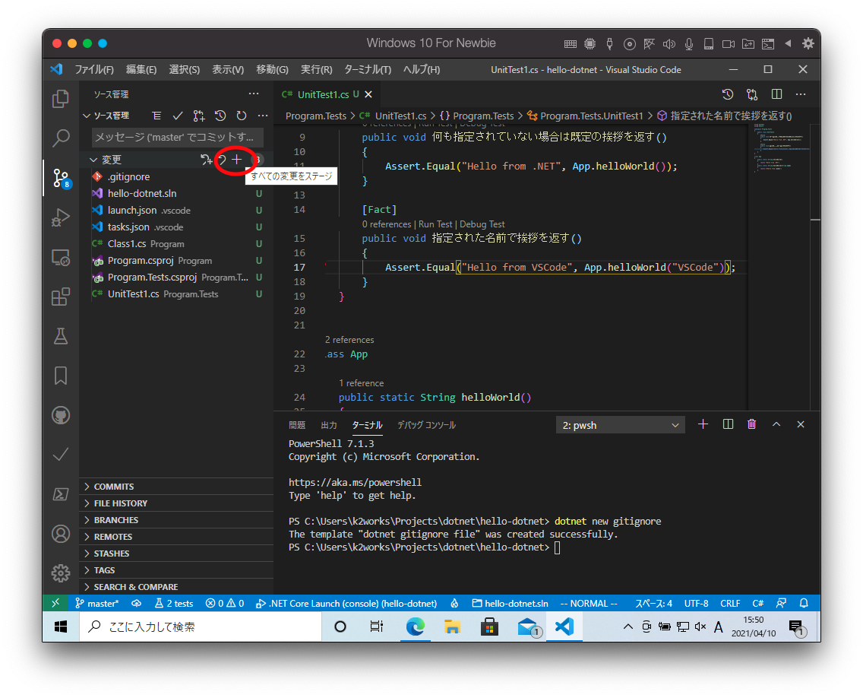Open the Testing flask icon view
Viewport: 863px width, 698px height.
61,336
